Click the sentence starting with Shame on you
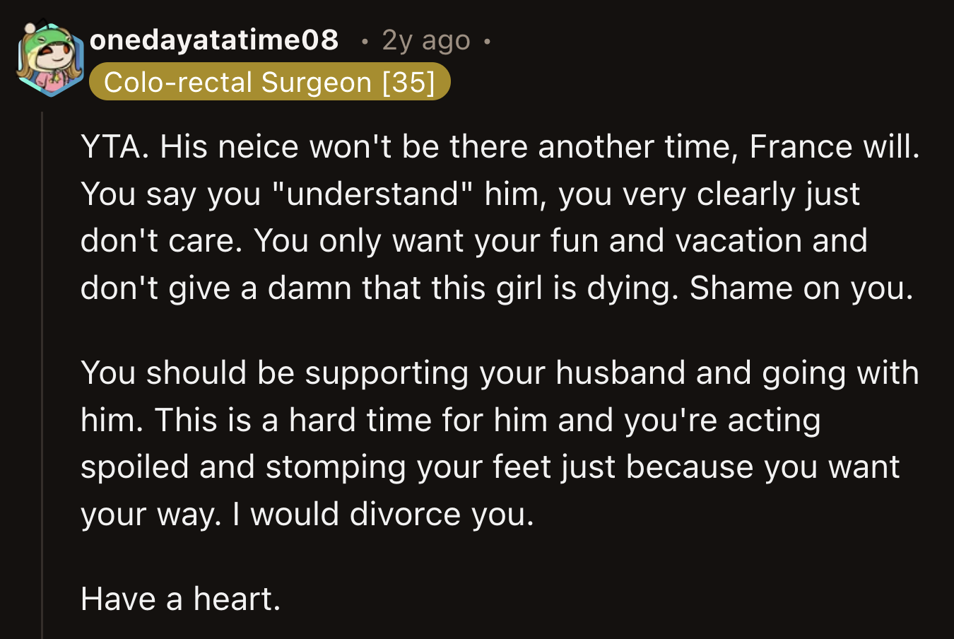 799,288
